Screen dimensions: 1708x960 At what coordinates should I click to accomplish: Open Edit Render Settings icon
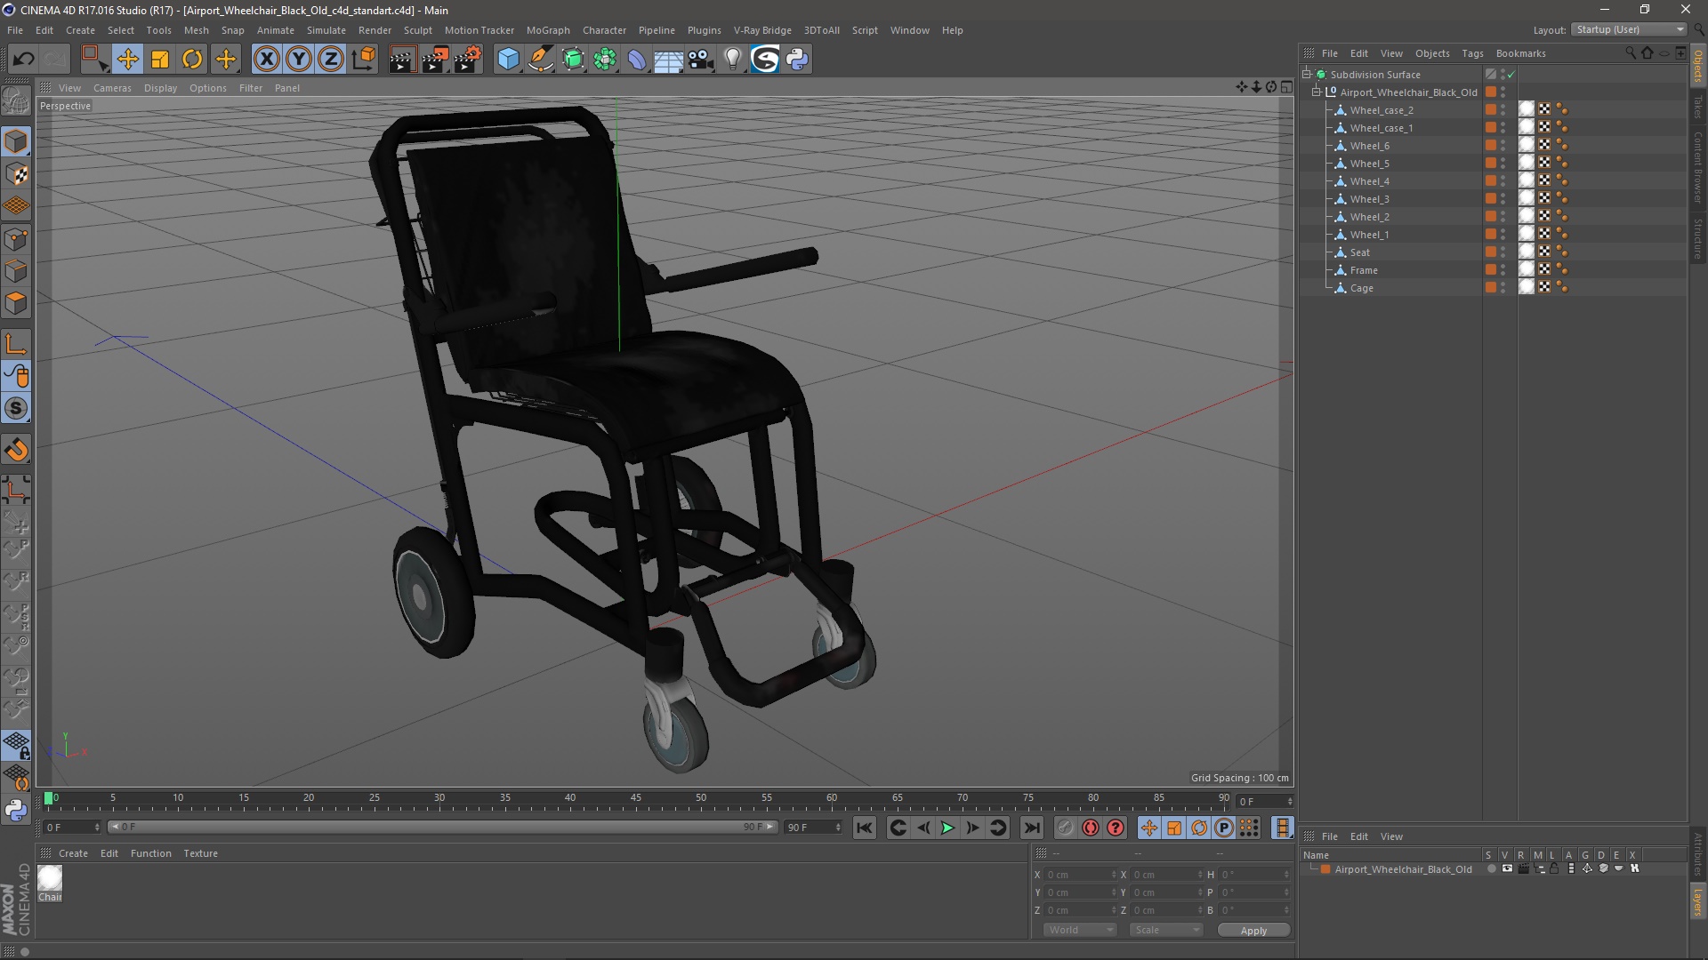click(467, 60)
